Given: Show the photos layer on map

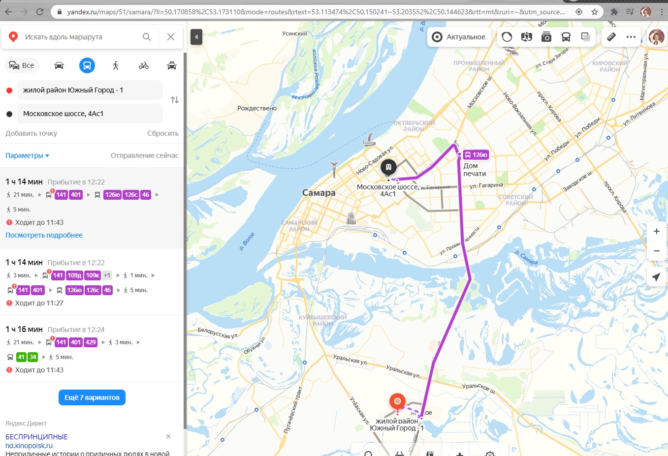Looking at the screenshot, I should (x=546, y=37).
